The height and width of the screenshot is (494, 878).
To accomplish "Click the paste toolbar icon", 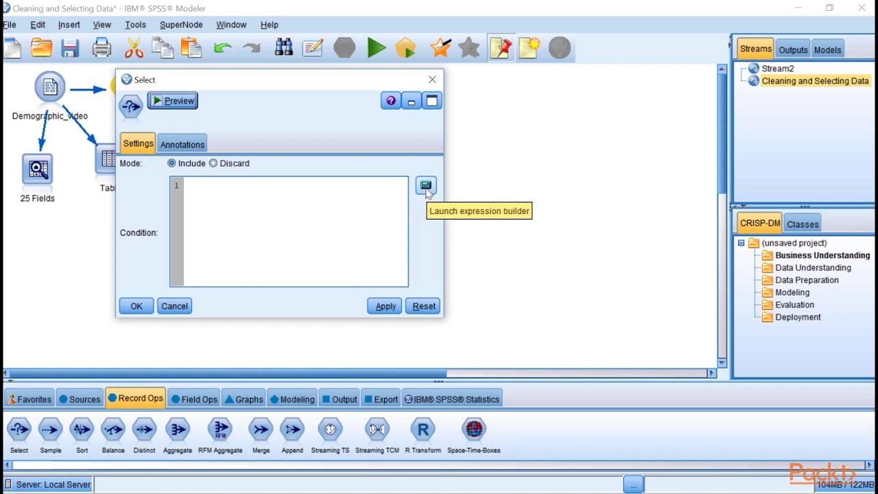I will pos(191,48).
